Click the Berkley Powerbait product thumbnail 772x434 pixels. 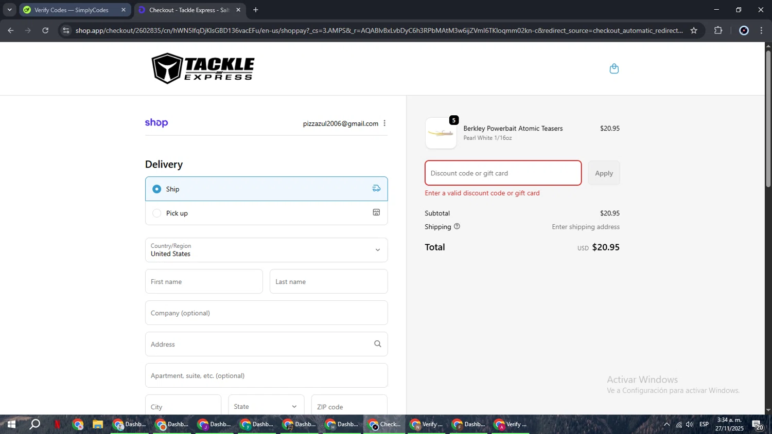point(441,133)
